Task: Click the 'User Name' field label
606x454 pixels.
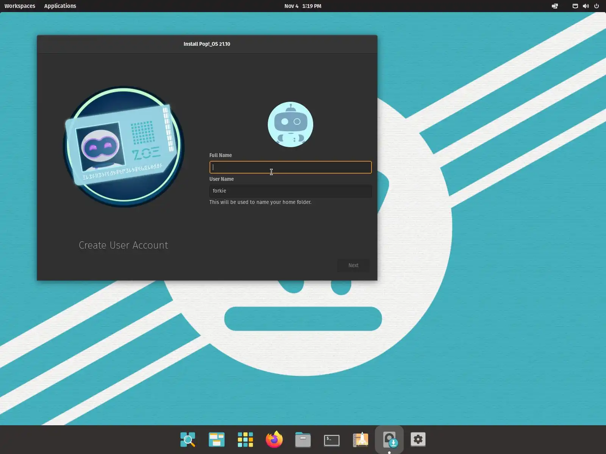Action: (222, 179)
